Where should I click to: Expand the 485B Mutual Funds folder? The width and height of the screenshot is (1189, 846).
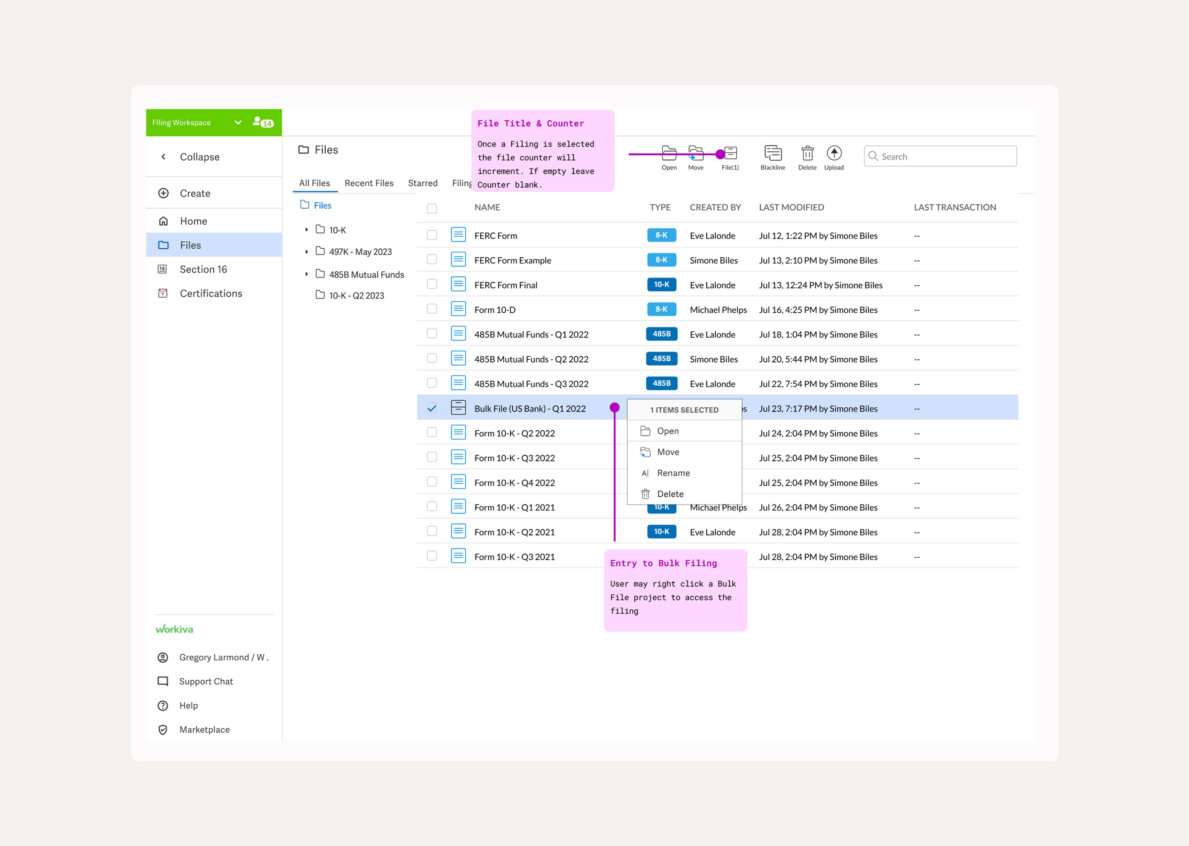[307, 274]
